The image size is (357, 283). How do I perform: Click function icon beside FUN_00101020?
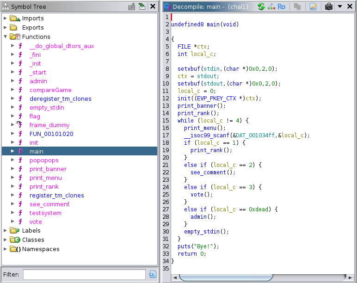20,134
